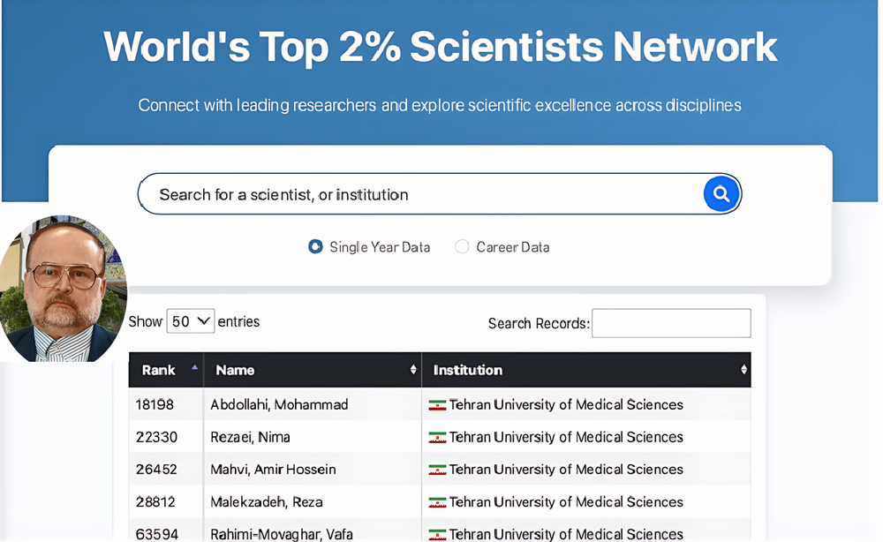Click the ascending arrow in Rank header
Screen dimensions: 883x542
[195, 367]
